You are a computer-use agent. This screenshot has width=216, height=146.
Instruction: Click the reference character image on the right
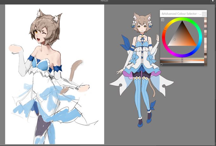pos(142,70)
